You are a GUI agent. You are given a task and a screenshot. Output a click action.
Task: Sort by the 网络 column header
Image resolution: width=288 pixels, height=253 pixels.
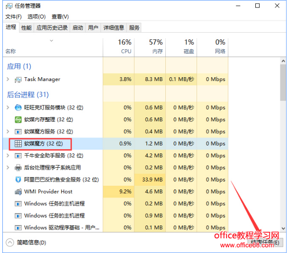[x=213, y=47]
